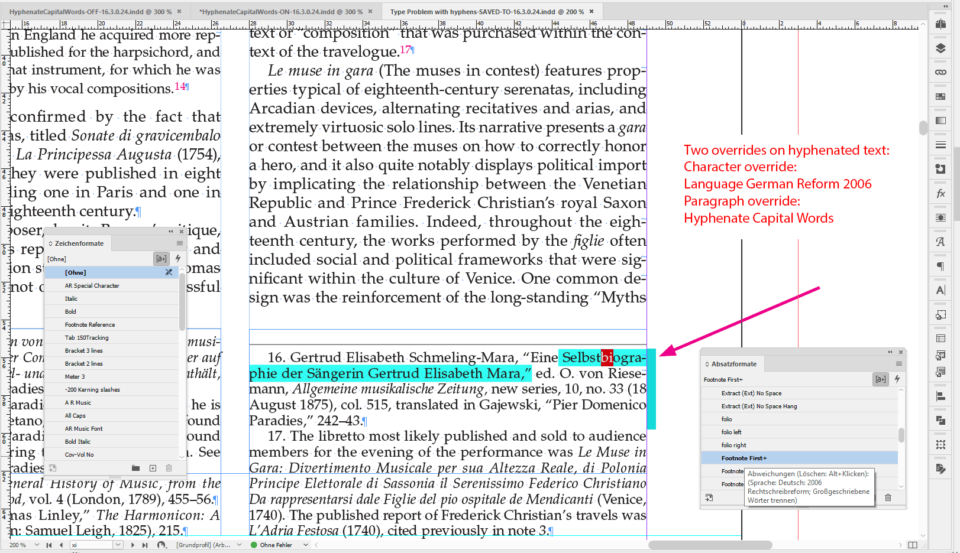Open the Grundprofil preflight profile dropdown
Screen dimensions: 960x553
[x=238, y=545]
